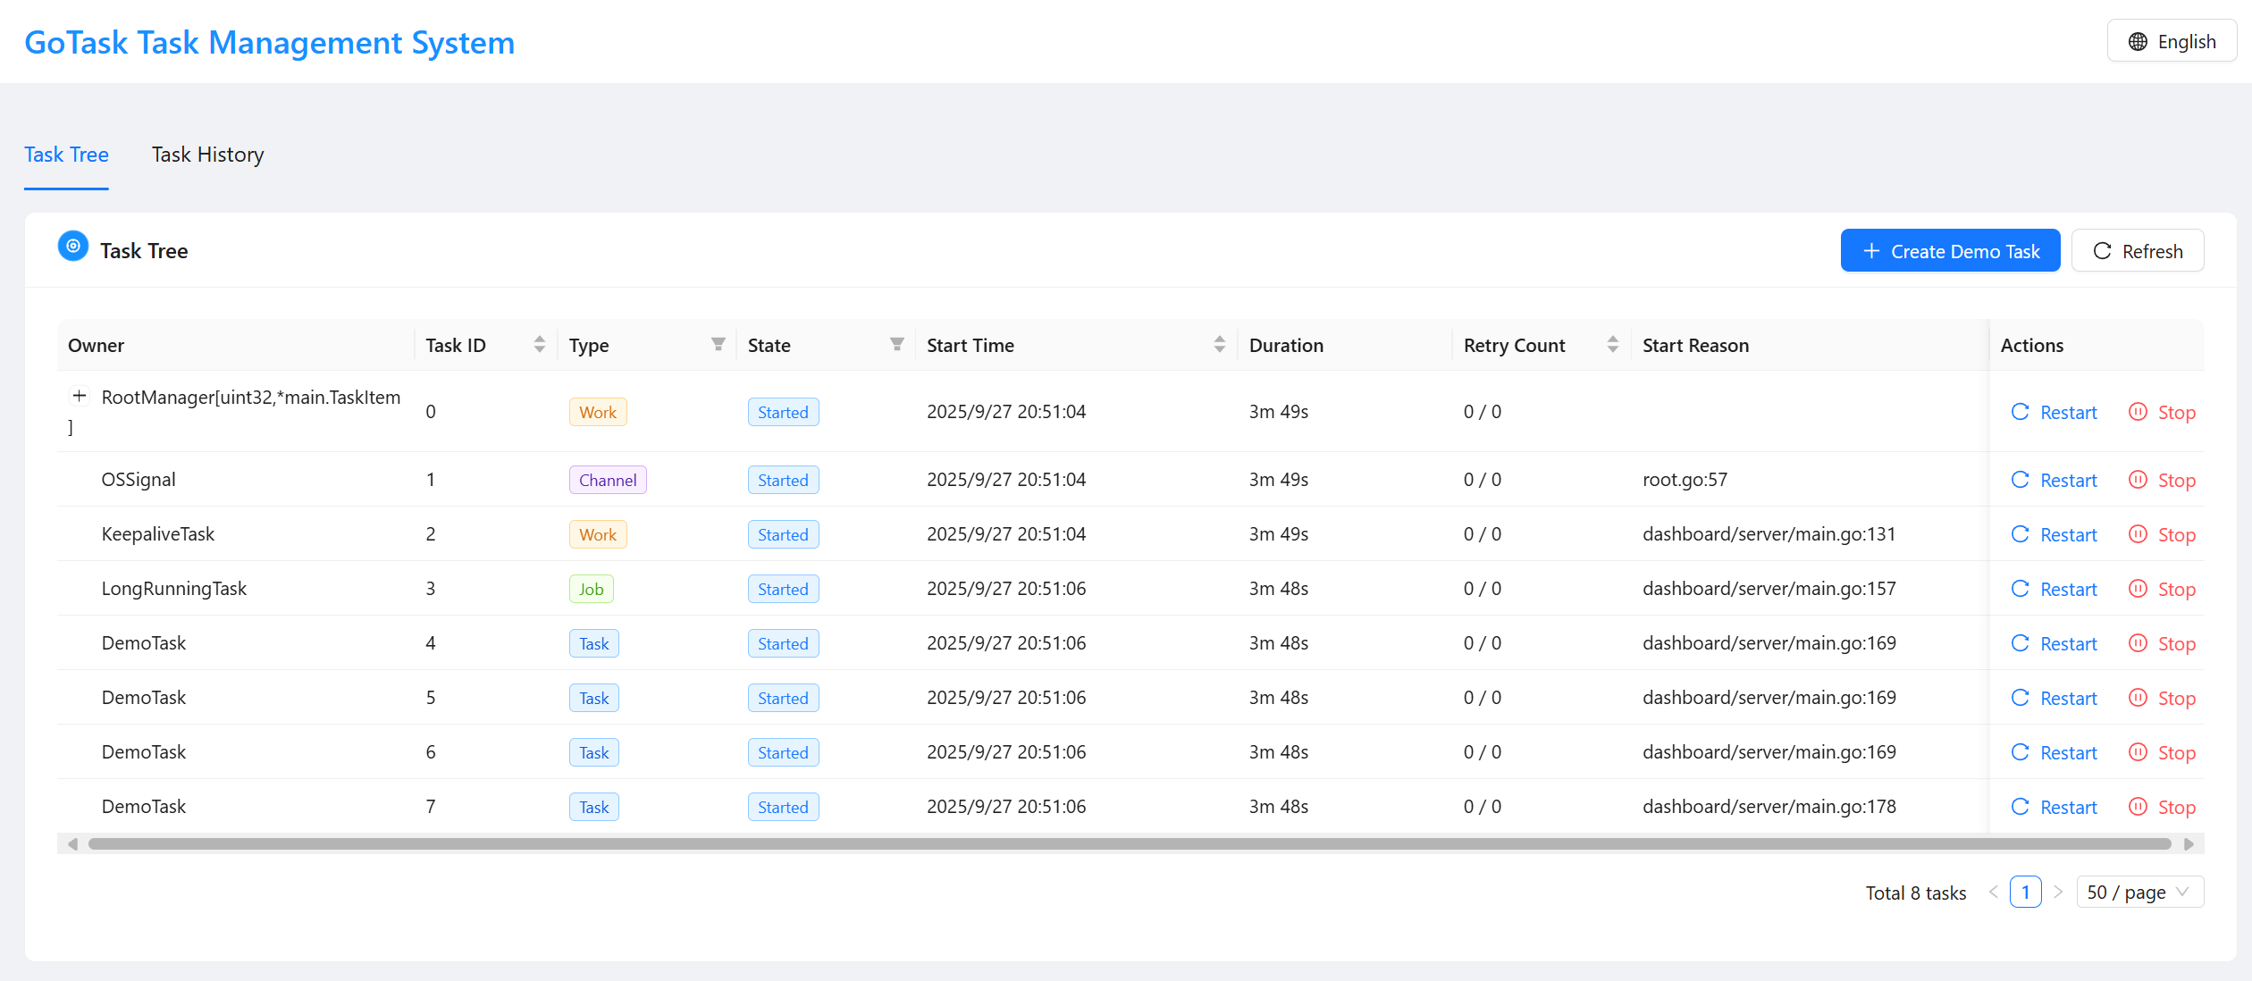Screen dimensions: 2252x981
Task: Expand the RootManager tree row
Action: [80, 396]
